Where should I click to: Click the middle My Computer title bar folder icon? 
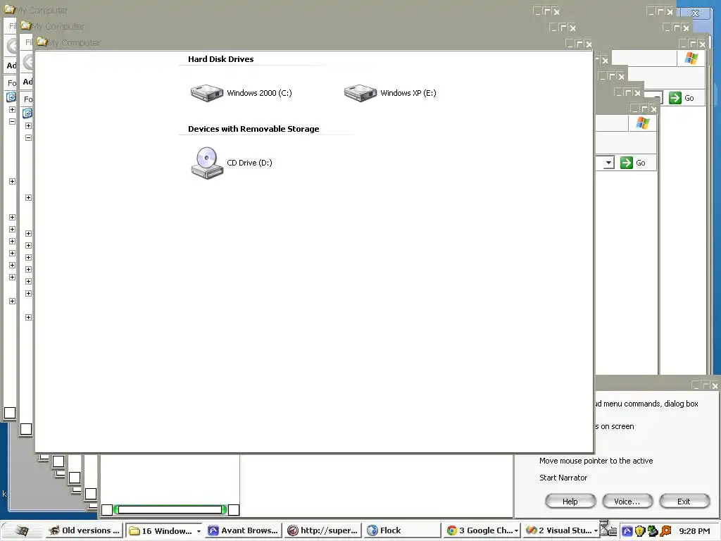(x=26, y=26)
